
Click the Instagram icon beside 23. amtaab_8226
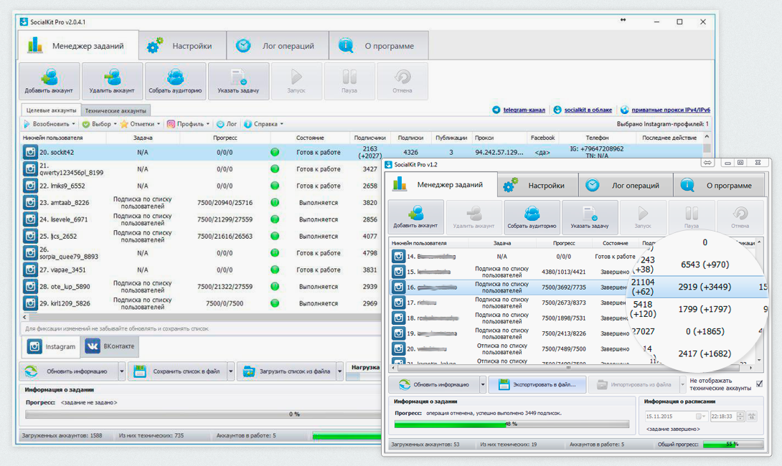[x=30, y=203]
